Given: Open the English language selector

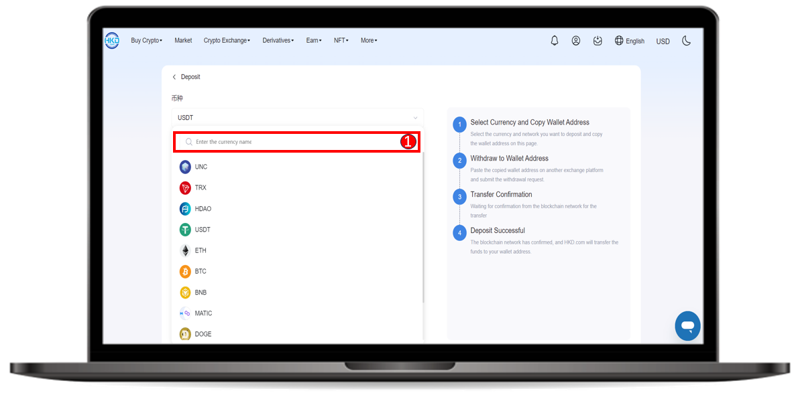Looking at the screenshot, I should click(x=630, y=41).
